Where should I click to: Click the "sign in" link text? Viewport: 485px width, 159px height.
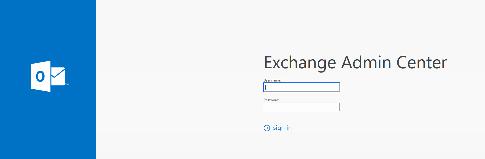point(282,128)
